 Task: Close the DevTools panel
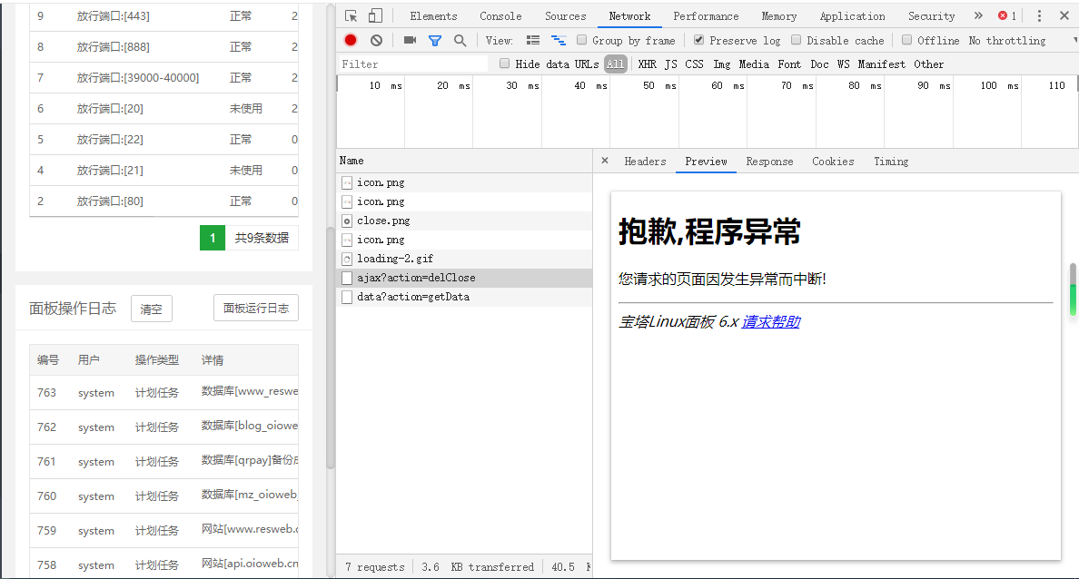(x=1064, y=15)
